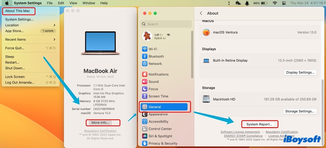The width and height of the screenshot is (326, 148).
Task: Click the green zoom button of Settings window
Action: [155, 13]
